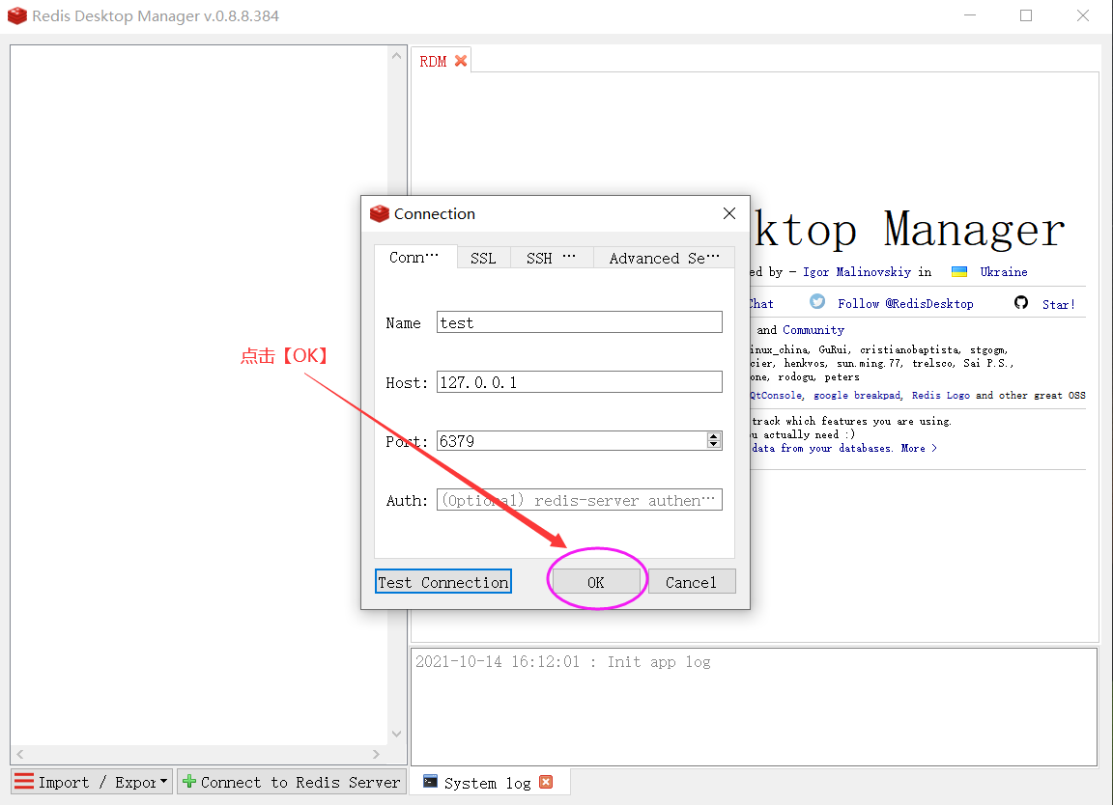The width and height of the screenshot is (1113, 805).
Task: Click the More > link
Action: (919, 448)
